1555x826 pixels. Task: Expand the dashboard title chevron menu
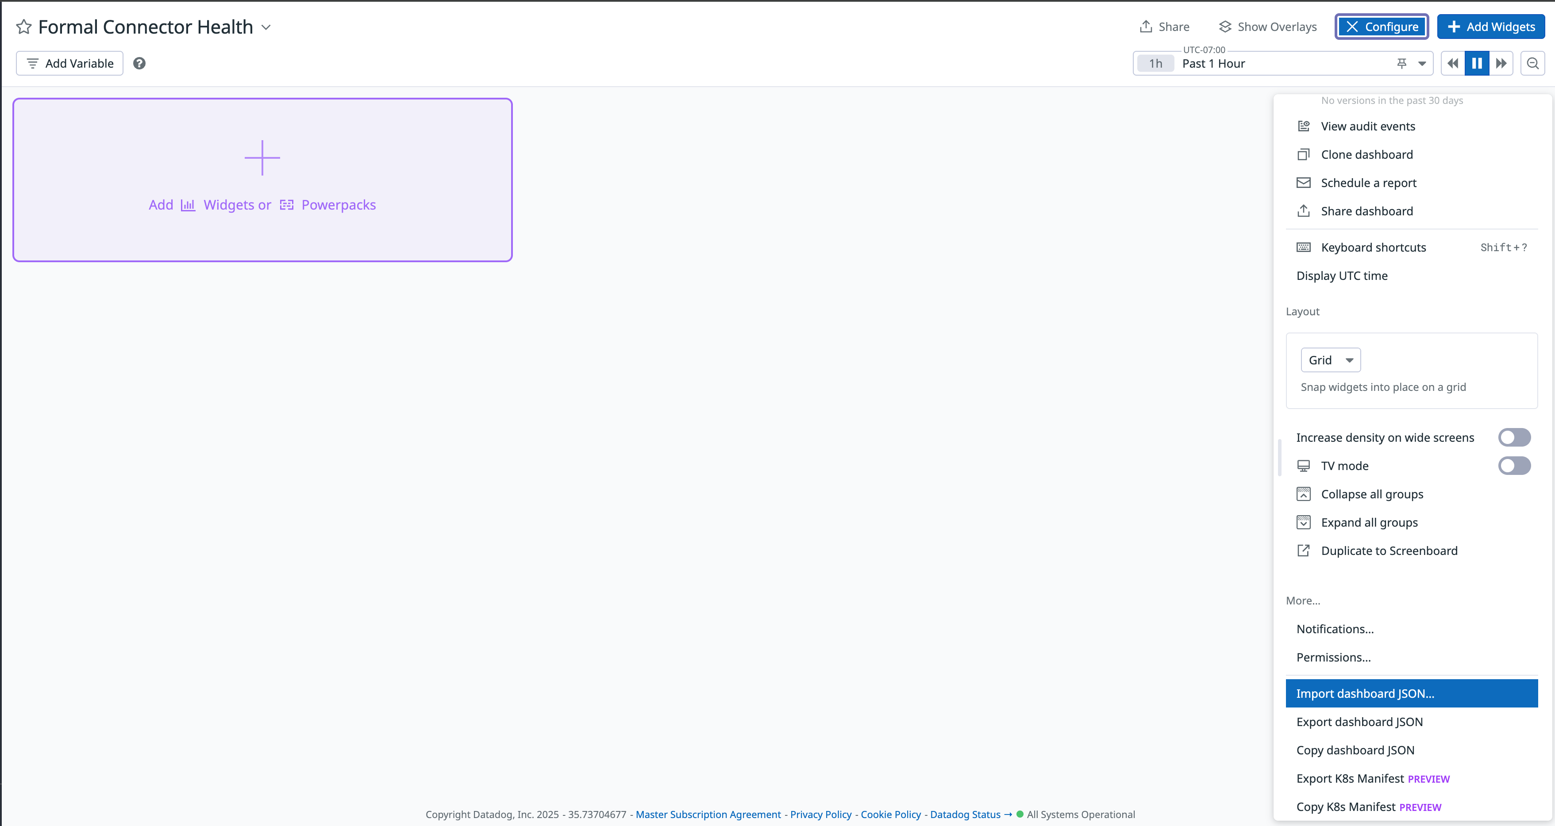coord(266,27)
